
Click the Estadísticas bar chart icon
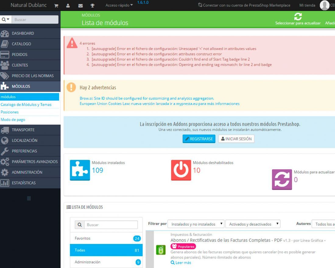pyautogui.click(x=5, y=183)
